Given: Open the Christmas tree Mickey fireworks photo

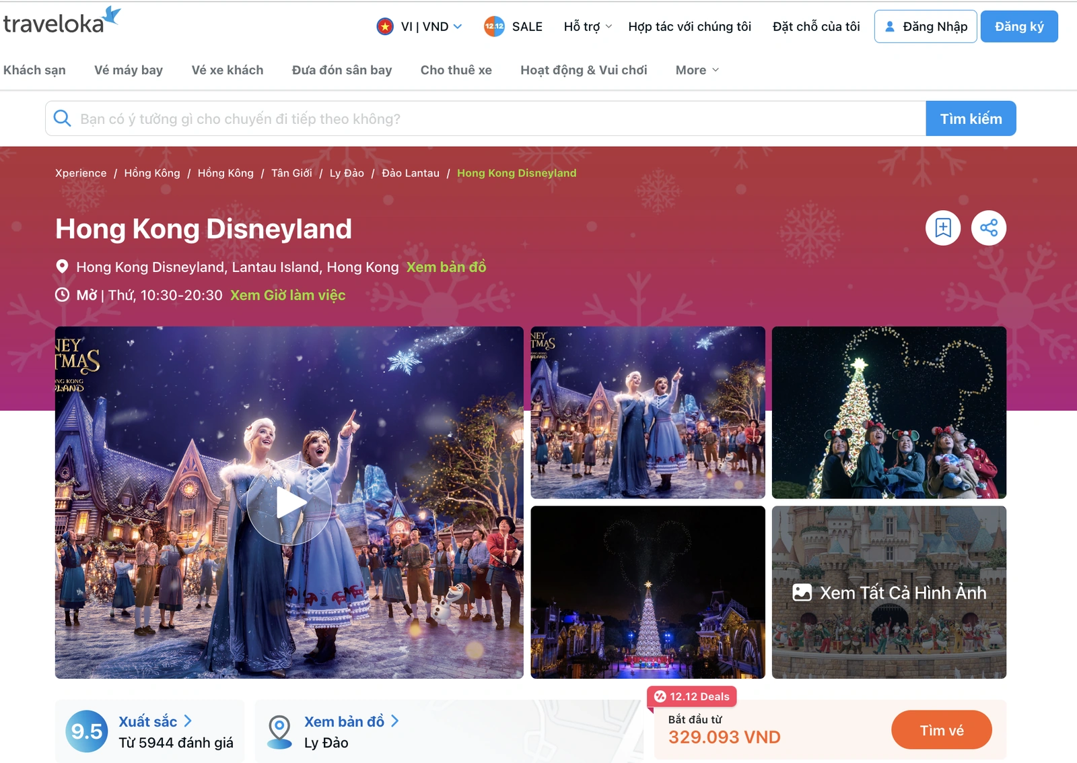Looking at the screenshot, I should coord(648,592).
